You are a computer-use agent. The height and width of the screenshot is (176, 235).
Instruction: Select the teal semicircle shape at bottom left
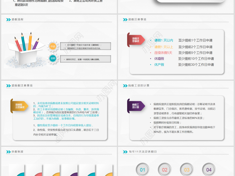pyautogui.click(x=21, y=175)
